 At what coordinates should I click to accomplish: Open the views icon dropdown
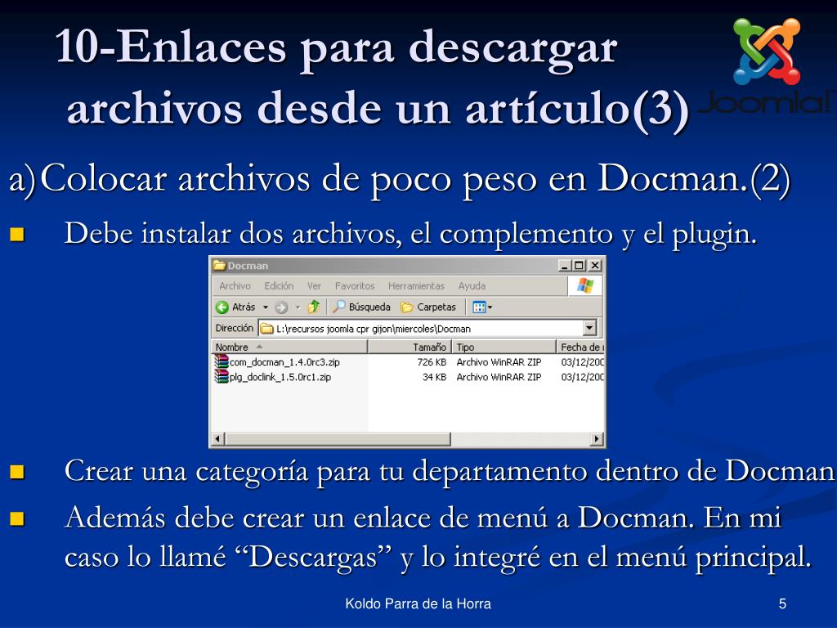click(x=482, y=307)
